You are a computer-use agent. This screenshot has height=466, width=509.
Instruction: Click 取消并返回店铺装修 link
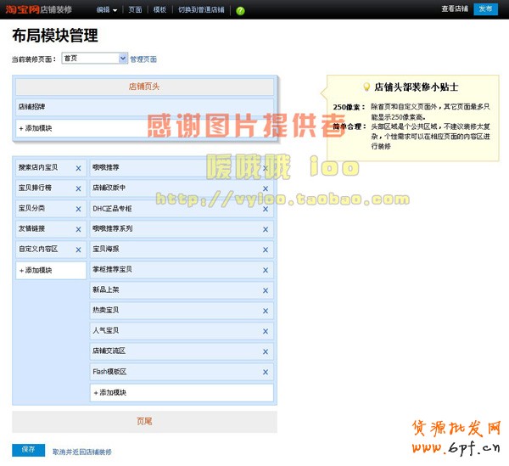point(81,452)
